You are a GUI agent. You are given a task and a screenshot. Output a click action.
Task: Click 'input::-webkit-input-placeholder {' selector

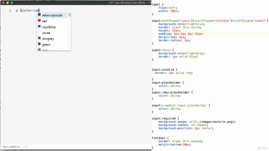click(x=181, y=105)
